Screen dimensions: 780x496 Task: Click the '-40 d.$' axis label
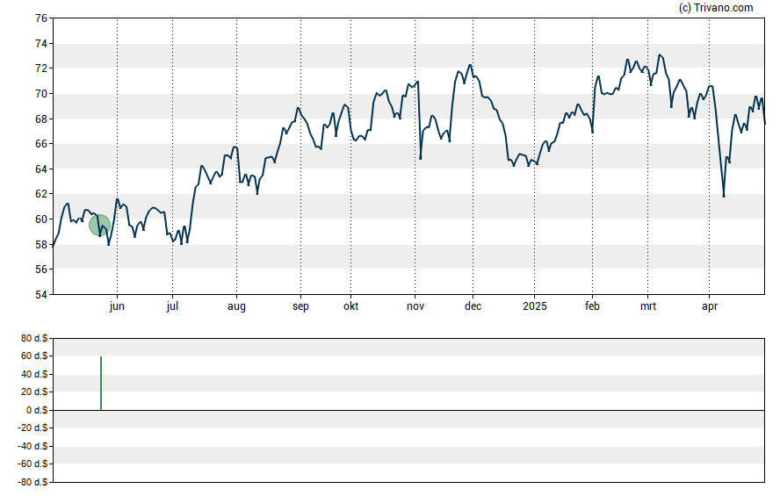click(32, 446)
